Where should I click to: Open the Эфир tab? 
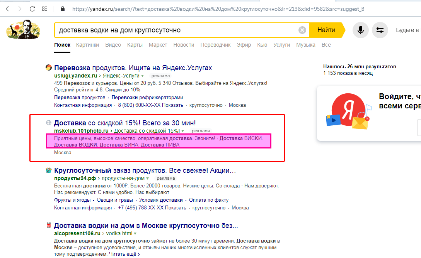(244, 45)
